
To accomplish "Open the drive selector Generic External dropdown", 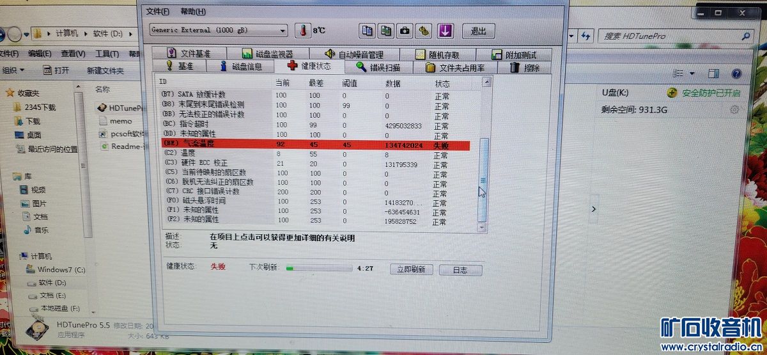I will [x=219, y=30].
